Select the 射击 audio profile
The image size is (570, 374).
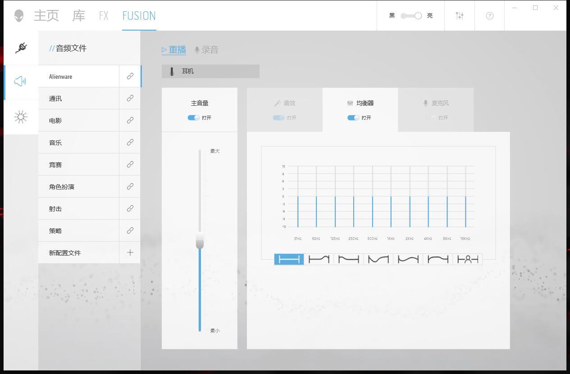click(78, 208)
